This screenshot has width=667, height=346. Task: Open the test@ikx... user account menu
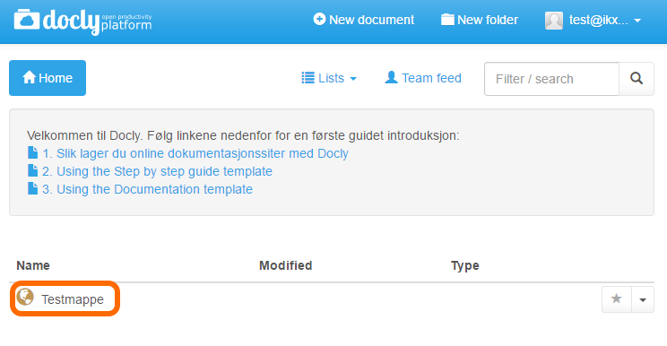tap(593, 20)
